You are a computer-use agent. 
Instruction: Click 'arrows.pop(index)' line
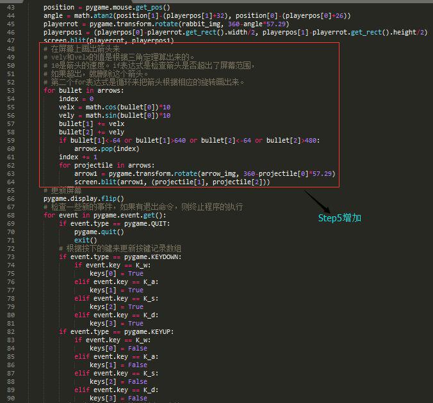(x=106, y=148)
